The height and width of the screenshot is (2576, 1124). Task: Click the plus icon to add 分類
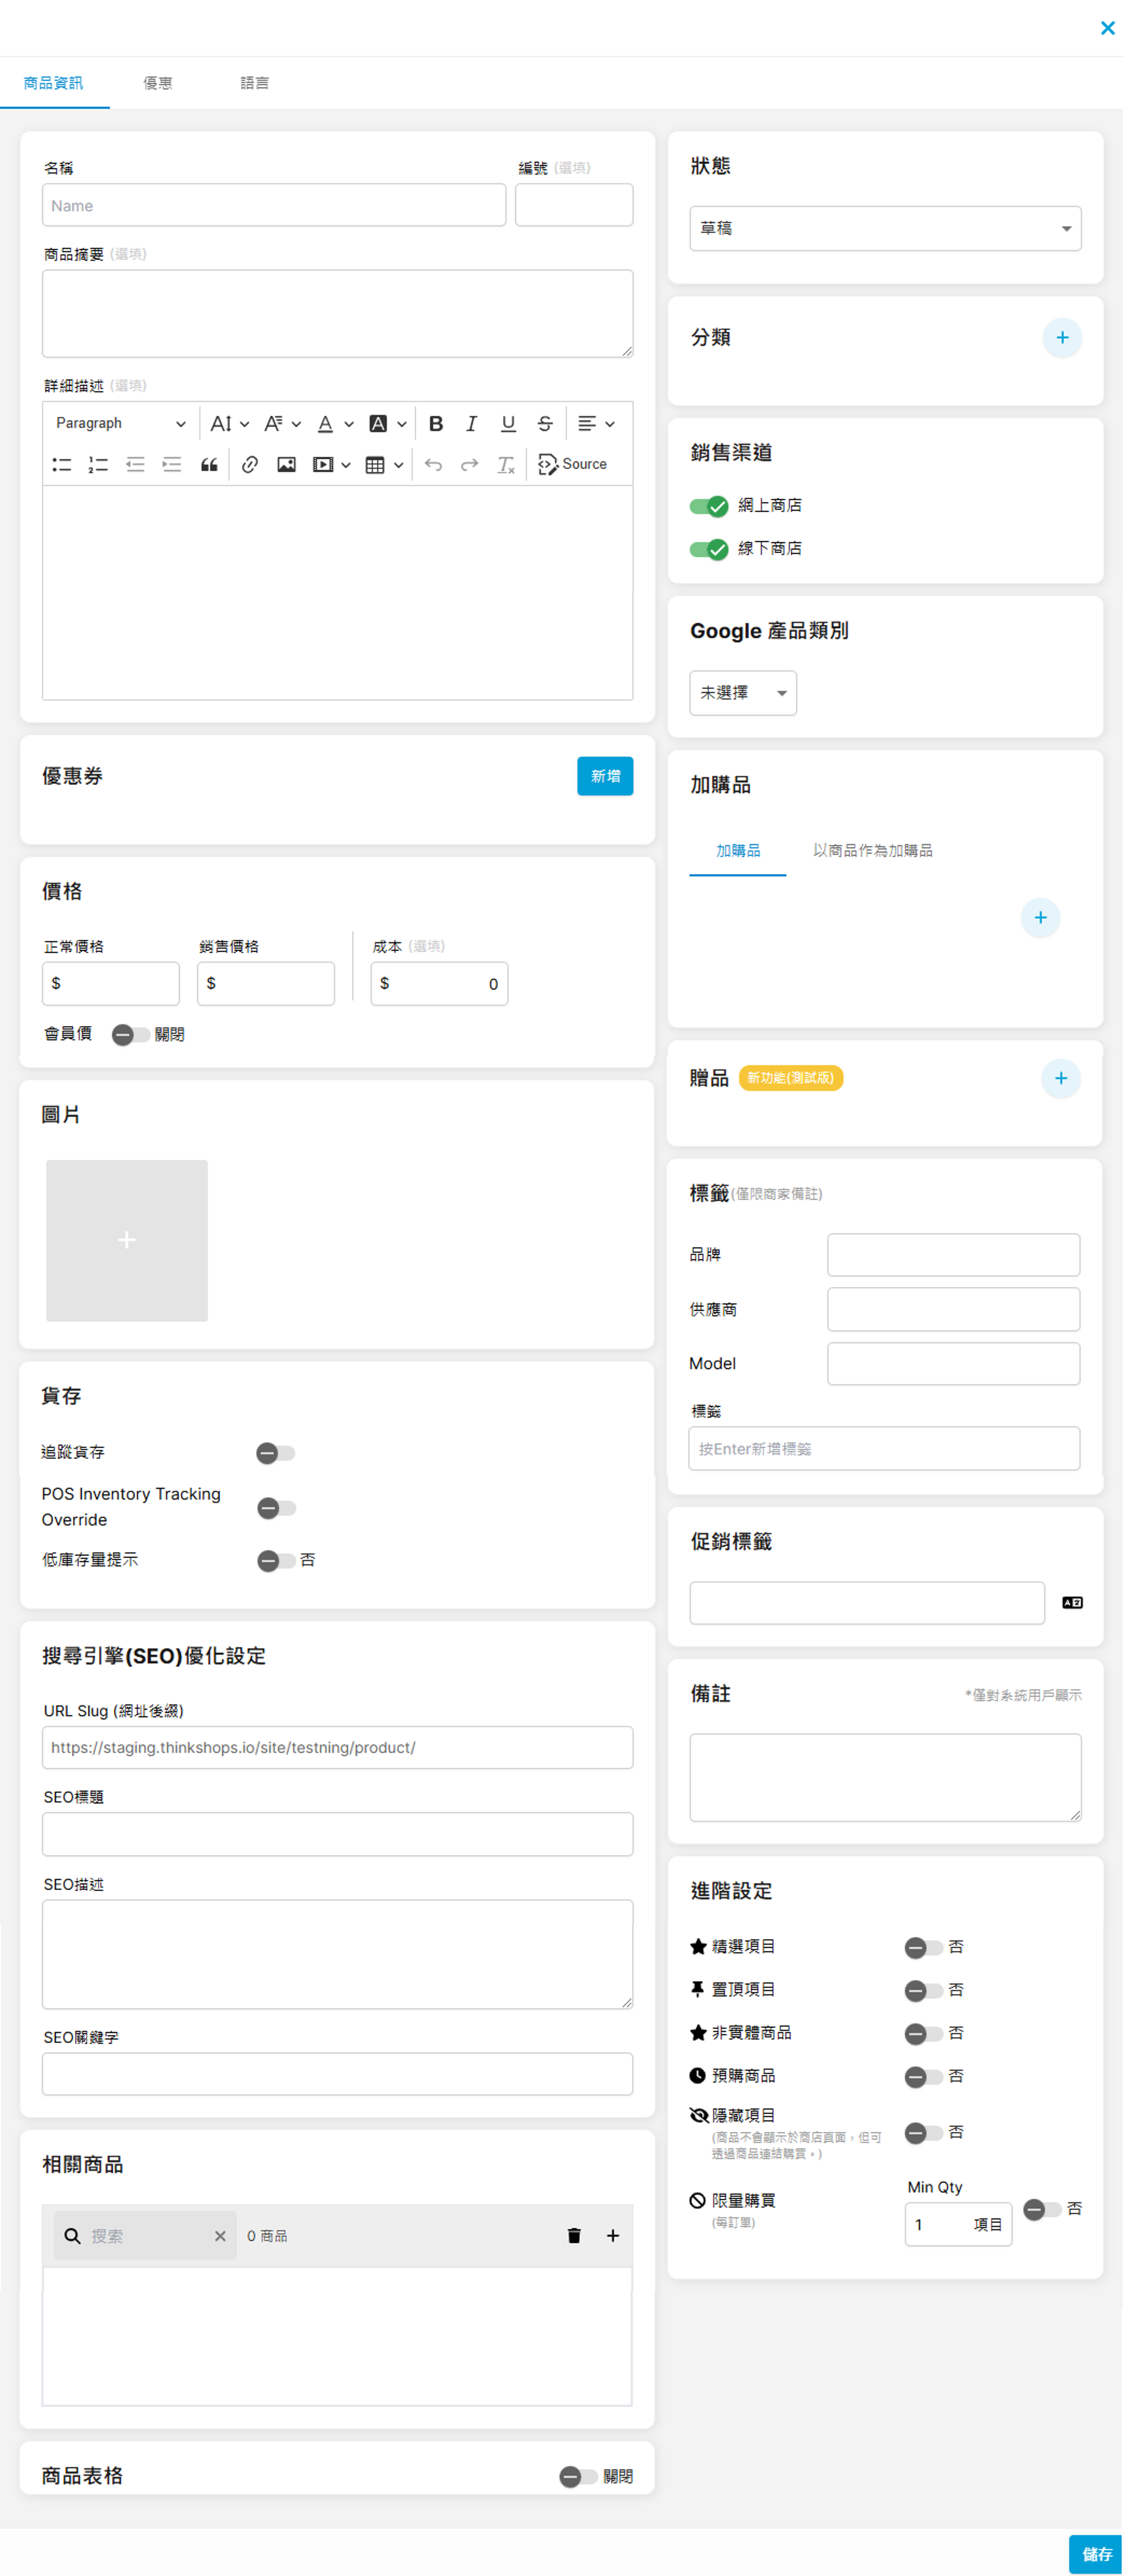click(x=1061, y=338)
